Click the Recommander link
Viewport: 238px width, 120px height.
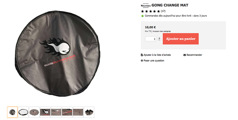coord(194,55)
